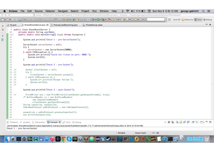Click the New file toolbar icon
The width and height of the screenshot is (214, 152).
coord(3,19)
